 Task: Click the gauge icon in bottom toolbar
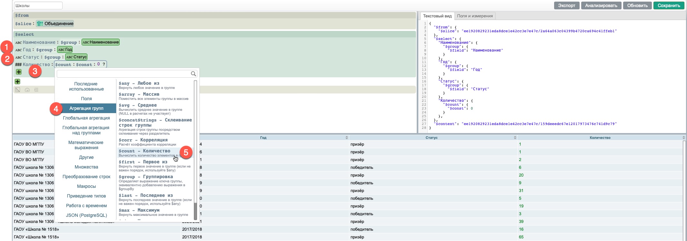pos(27,90)
